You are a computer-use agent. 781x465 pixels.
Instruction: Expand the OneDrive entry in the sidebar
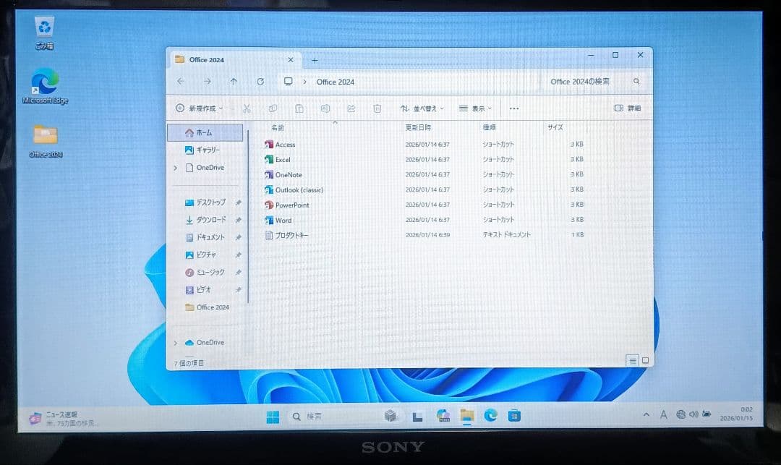[175, 167]
